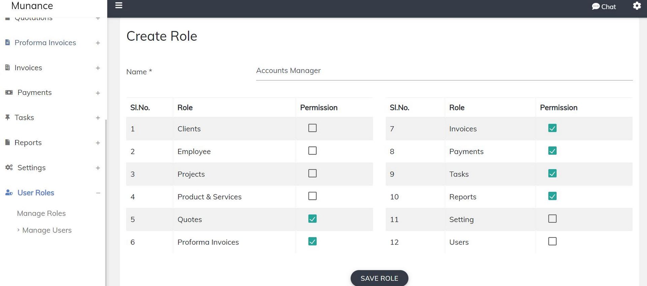Uncheck Proforma Invoices permission checkbox
The width and height of the screenshot is (647, 286).
[x=312, y=241]
